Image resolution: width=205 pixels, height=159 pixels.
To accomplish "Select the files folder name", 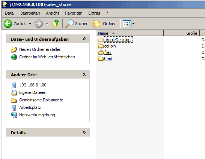I will click(108, 52).
